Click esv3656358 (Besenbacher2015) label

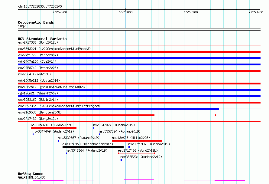(x=88, y=144)
